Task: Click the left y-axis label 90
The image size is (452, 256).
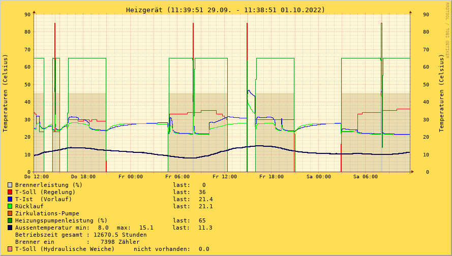Action: click(27, 14)
